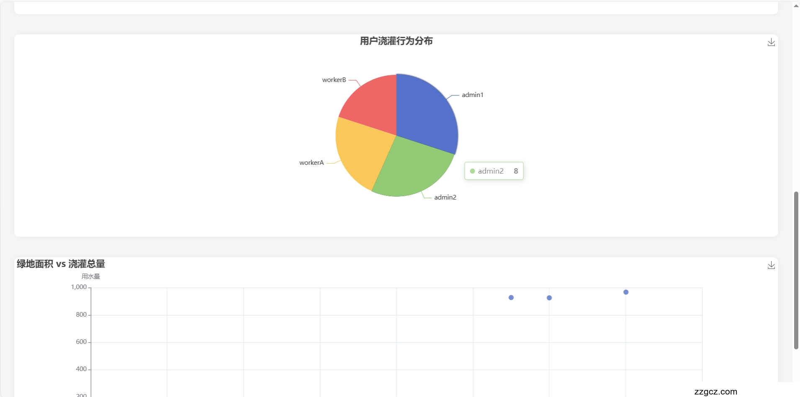
Task: Download the 用户浇灌行为分布 pie chart image
Action: (771, 42)
